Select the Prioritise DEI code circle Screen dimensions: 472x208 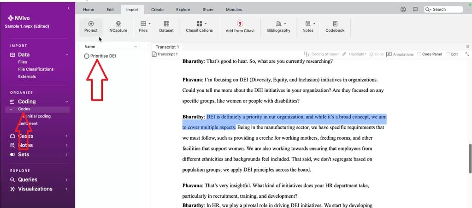click(x=87, y=56)
